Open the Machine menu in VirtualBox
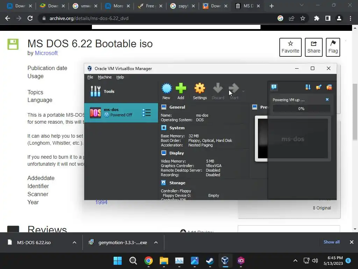The height and width of the screenshot is (269, 358). [x=105, y=77]
